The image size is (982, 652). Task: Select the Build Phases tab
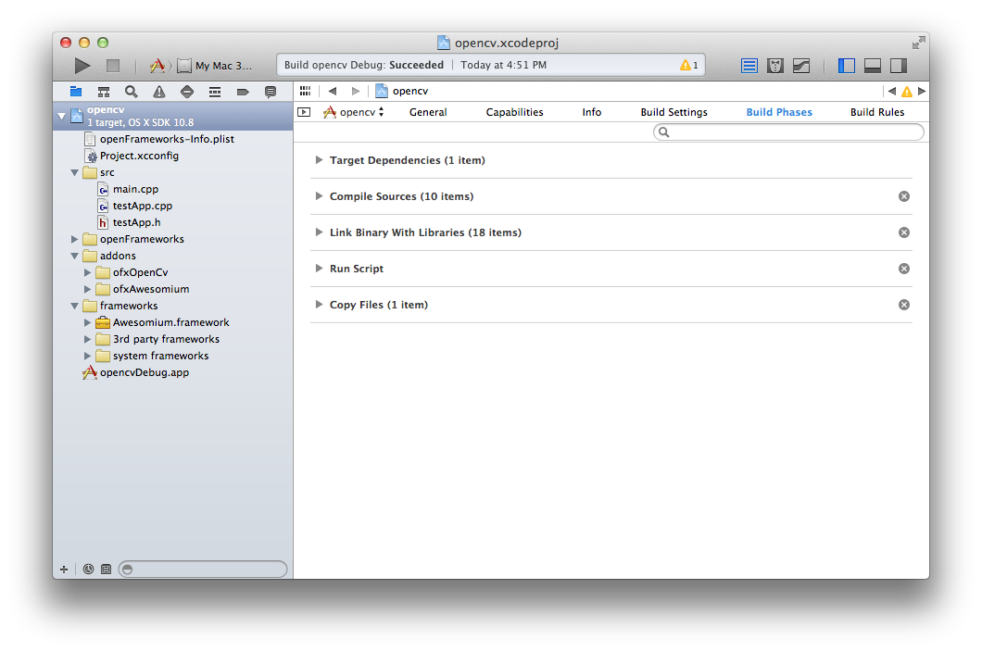click(779, 112)
